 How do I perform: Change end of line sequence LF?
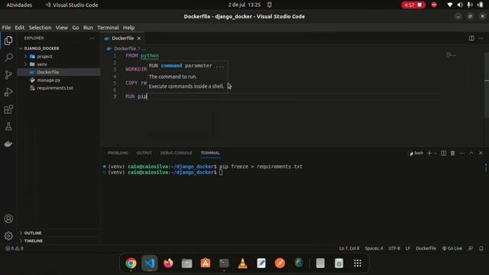point(407,248)
